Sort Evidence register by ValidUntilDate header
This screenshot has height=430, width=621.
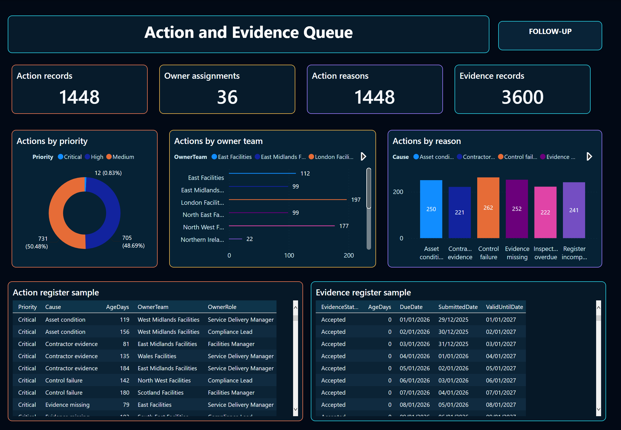point(505,307)
